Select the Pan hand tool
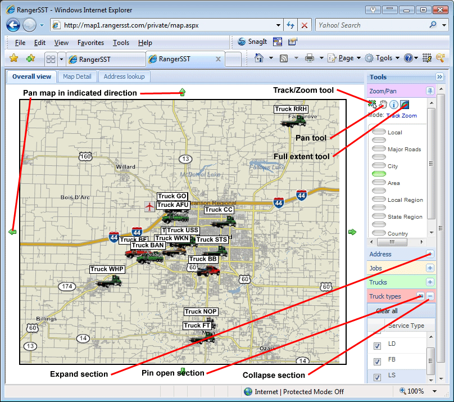454x402 pixels. [x=383, y=104]
